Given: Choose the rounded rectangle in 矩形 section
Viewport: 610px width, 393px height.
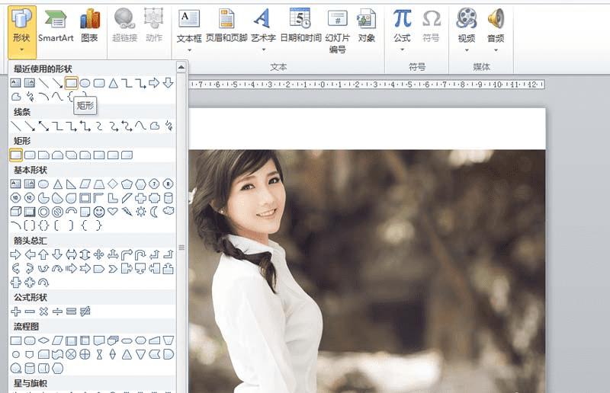Looking at the screenshot, I should click(x=30, y=155).
